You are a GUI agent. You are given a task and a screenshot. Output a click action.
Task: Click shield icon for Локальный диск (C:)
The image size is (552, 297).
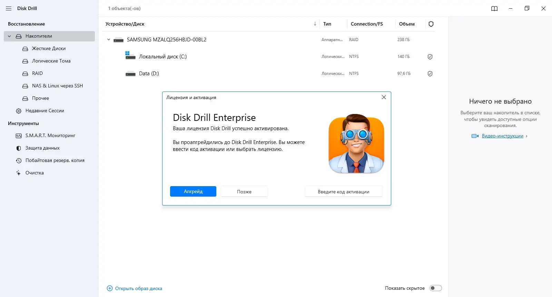[430, 57]
